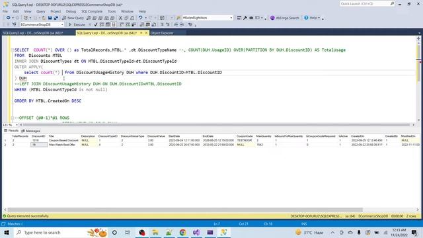Click the dbForge Search button

click(285, 18)
